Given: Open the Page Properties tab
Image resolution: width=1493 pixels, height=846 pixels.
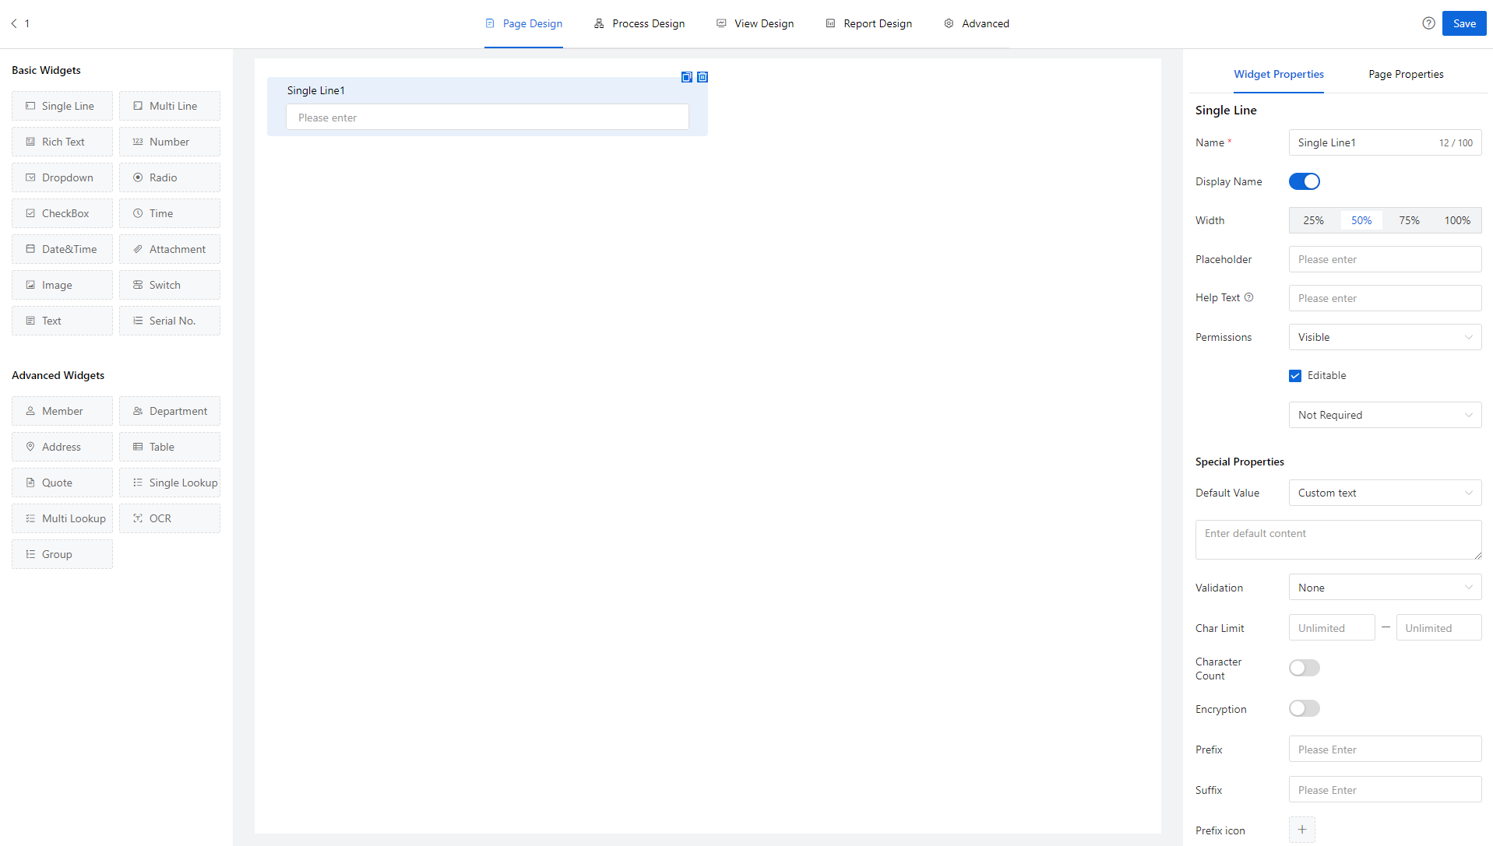Looking at the screenshot, I should 1406,74.
